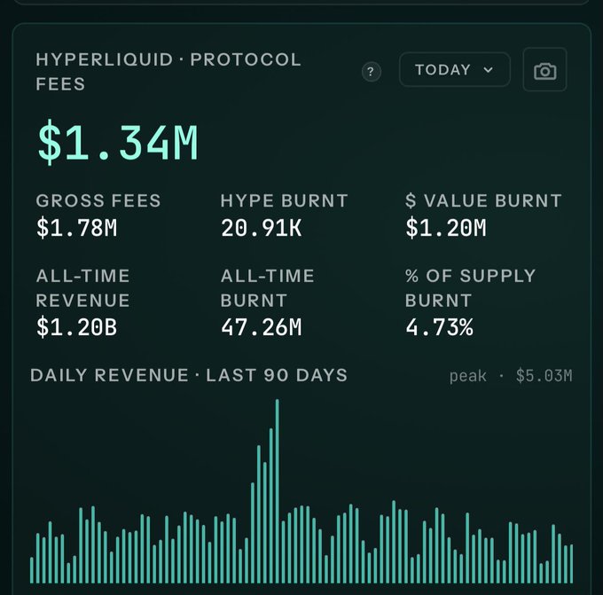The width and height of the screenshot is (603, 595).
Task: Click the tallest peak bar in chart
Action: [x=277, y=491]
